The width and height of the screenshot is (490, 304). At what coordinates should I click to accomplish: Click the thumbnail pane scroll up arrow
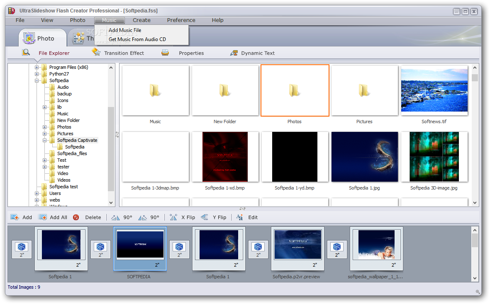475,68
